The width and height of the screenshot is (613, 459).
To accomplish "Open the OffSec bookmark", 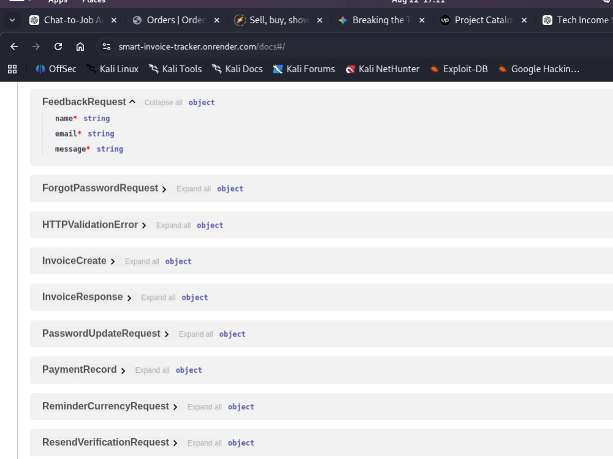I will [56, 69].
